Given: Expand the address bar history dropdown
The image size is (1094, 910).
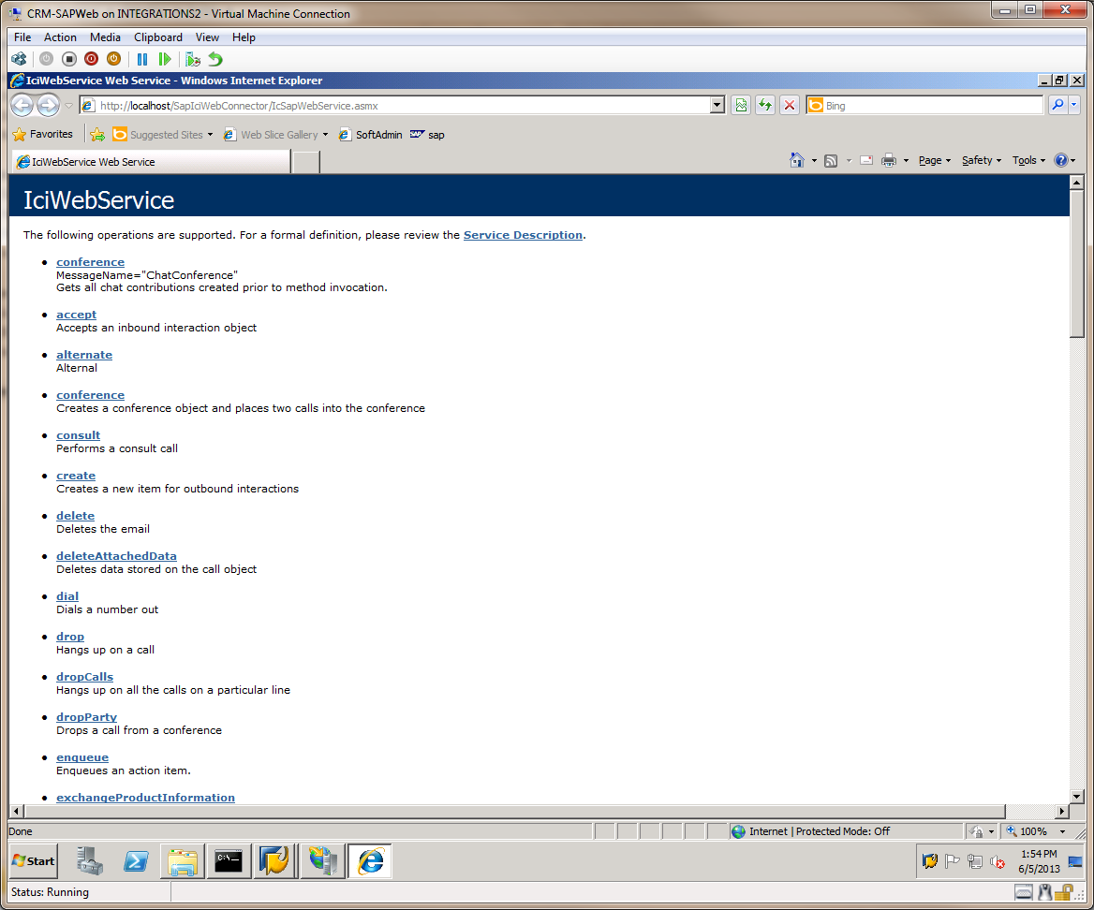Looking at the screenshot, I should pos(717,106).
